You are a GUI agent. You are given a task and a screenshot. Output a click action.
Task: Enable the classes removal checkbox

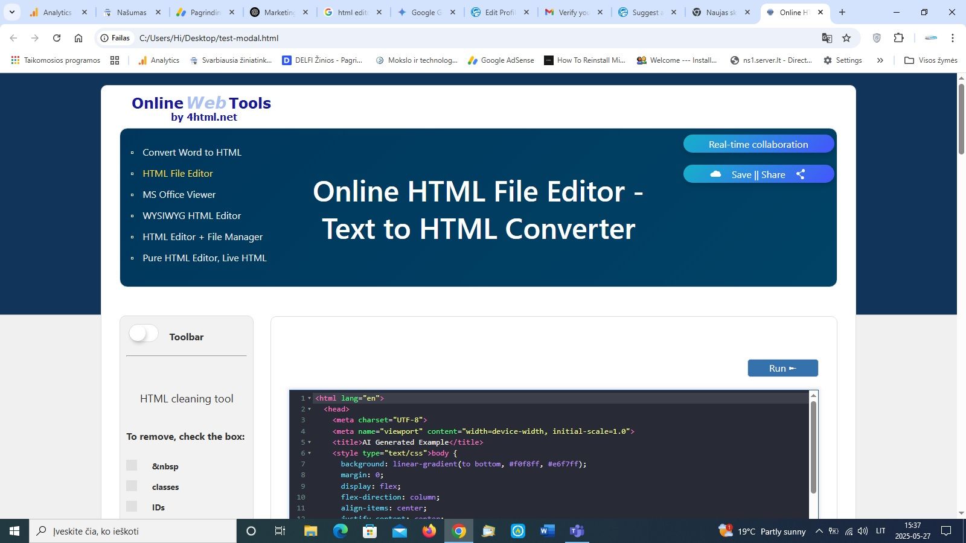click(131, 486)
